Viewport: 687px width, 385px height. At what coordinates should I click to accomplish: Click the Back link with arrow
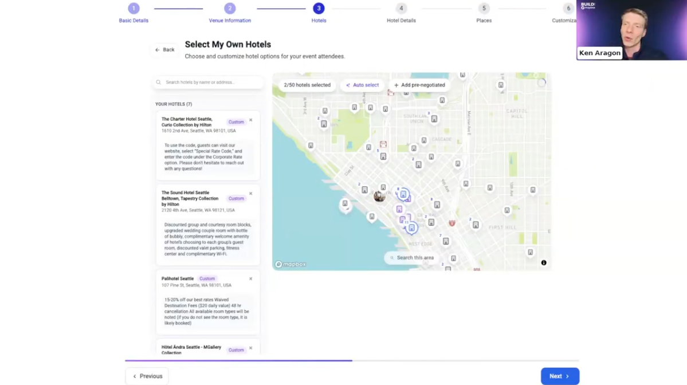point(165,49)
